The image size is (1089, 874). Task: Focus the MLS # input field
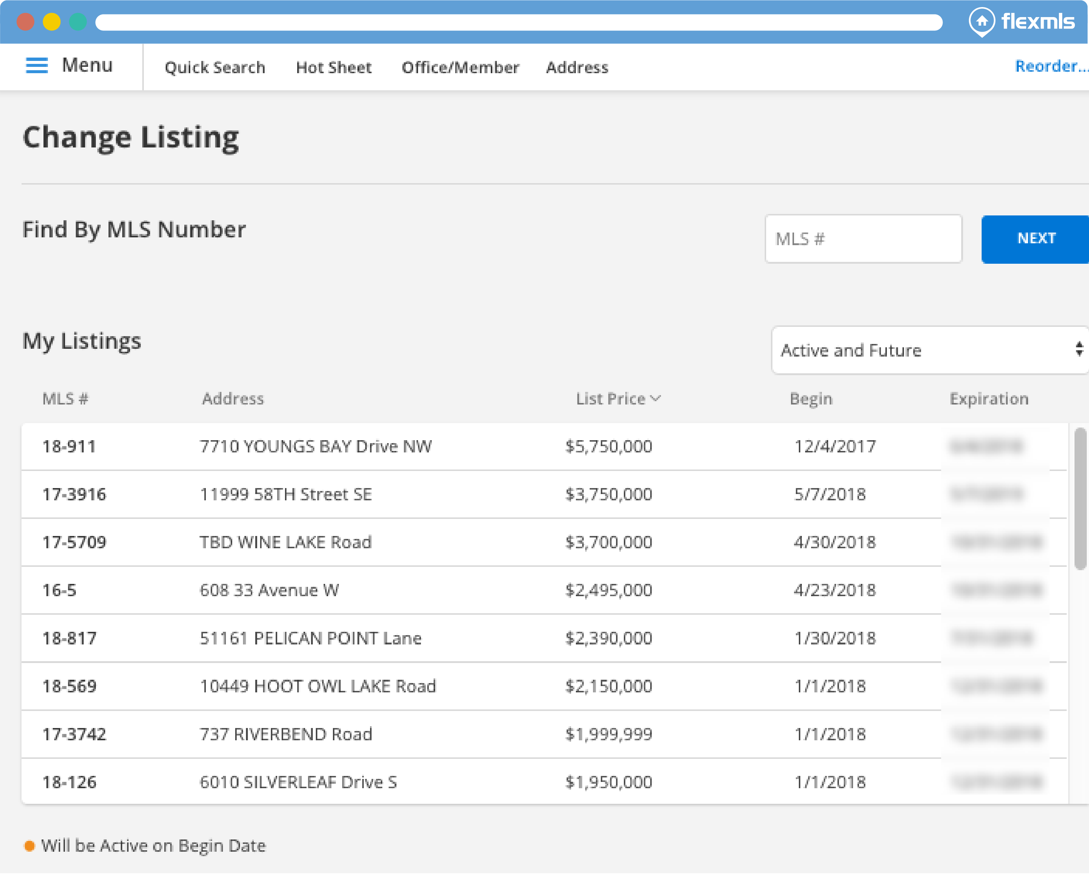[x=863, y=239]
